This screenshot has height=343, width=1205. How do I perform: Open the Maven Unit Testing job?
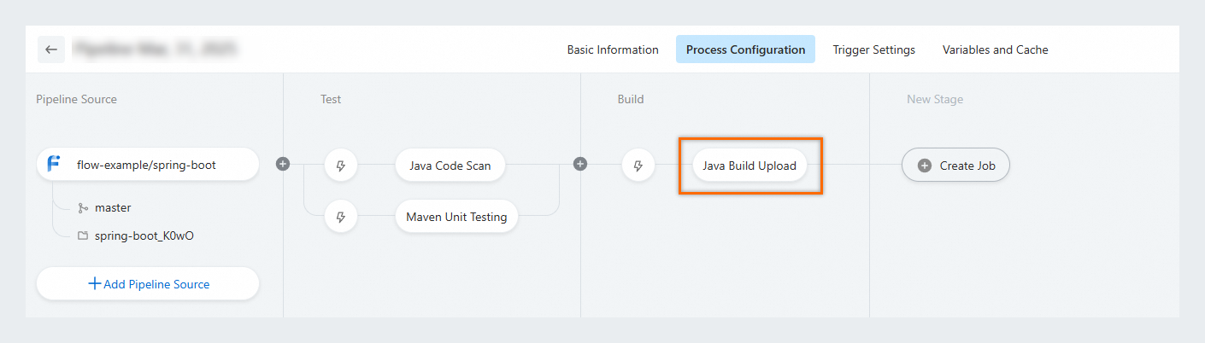click(x=456, y=217)
